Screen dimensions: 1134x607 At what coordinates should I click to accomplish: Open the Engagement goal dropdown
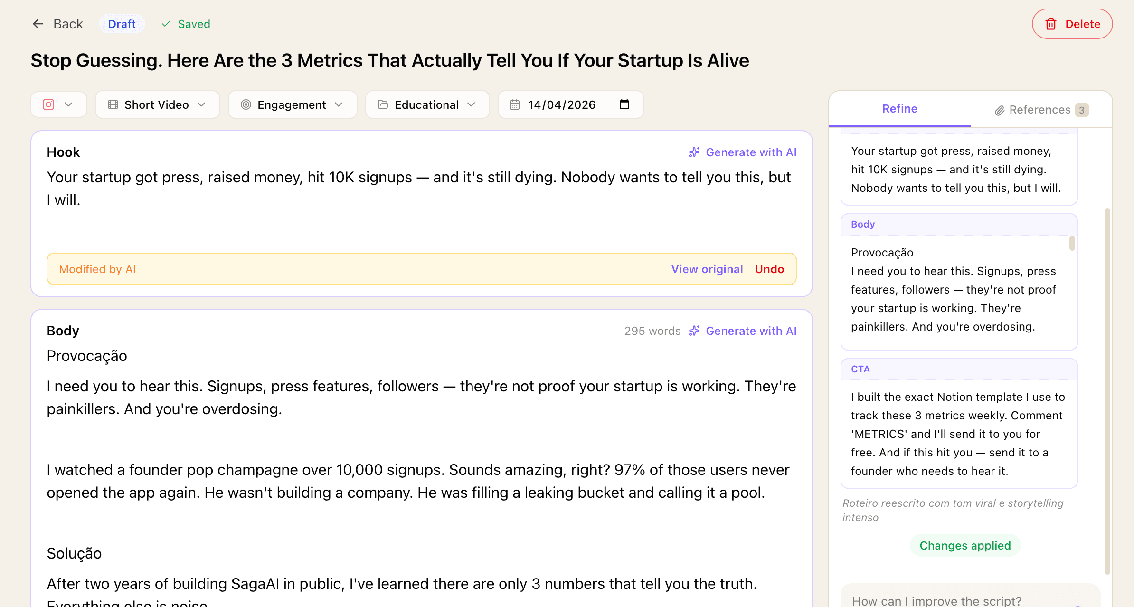(293, 104)
